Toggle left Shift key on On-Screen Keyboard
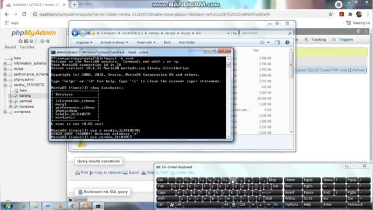The image size is (373, 210). [x=167, y=198]
